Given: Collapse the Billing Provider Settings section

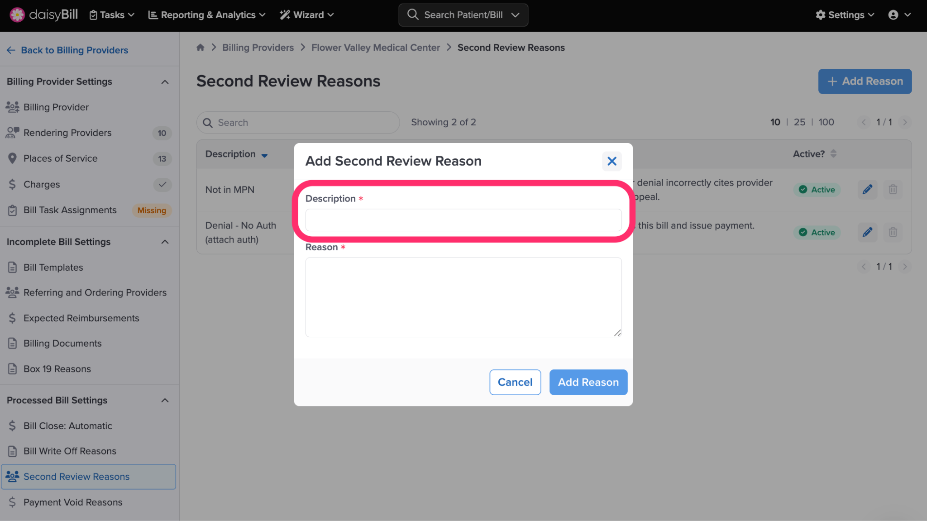Looking at the screenshot, I should click(165, 82).
